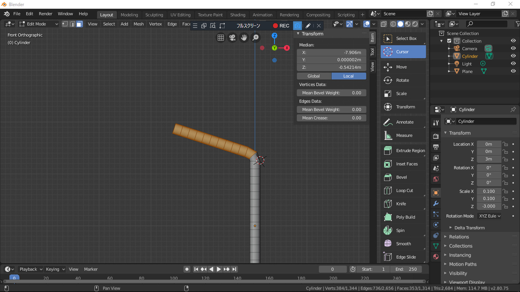Switch to the Modeling workspace tab

129,15
